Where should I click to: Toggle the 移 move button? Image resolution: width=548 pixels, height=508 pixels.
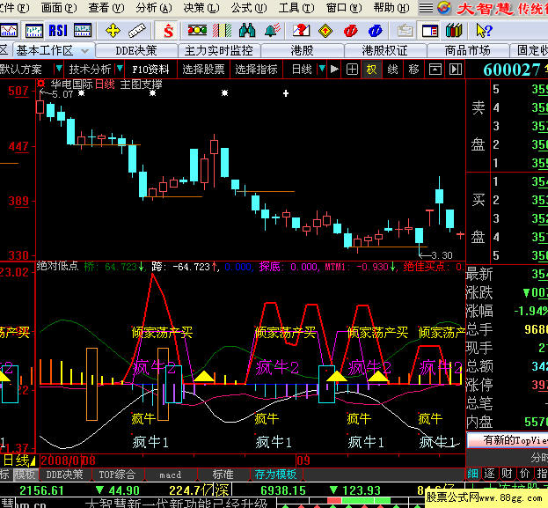pyautogui.click(x=413, y=70)
